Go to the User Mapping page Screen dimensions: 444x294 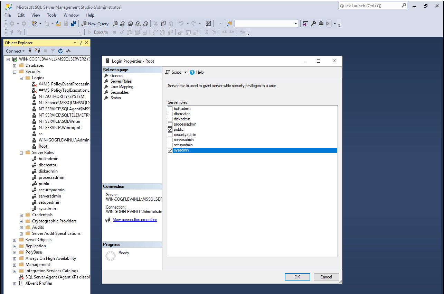pos(122,87)
